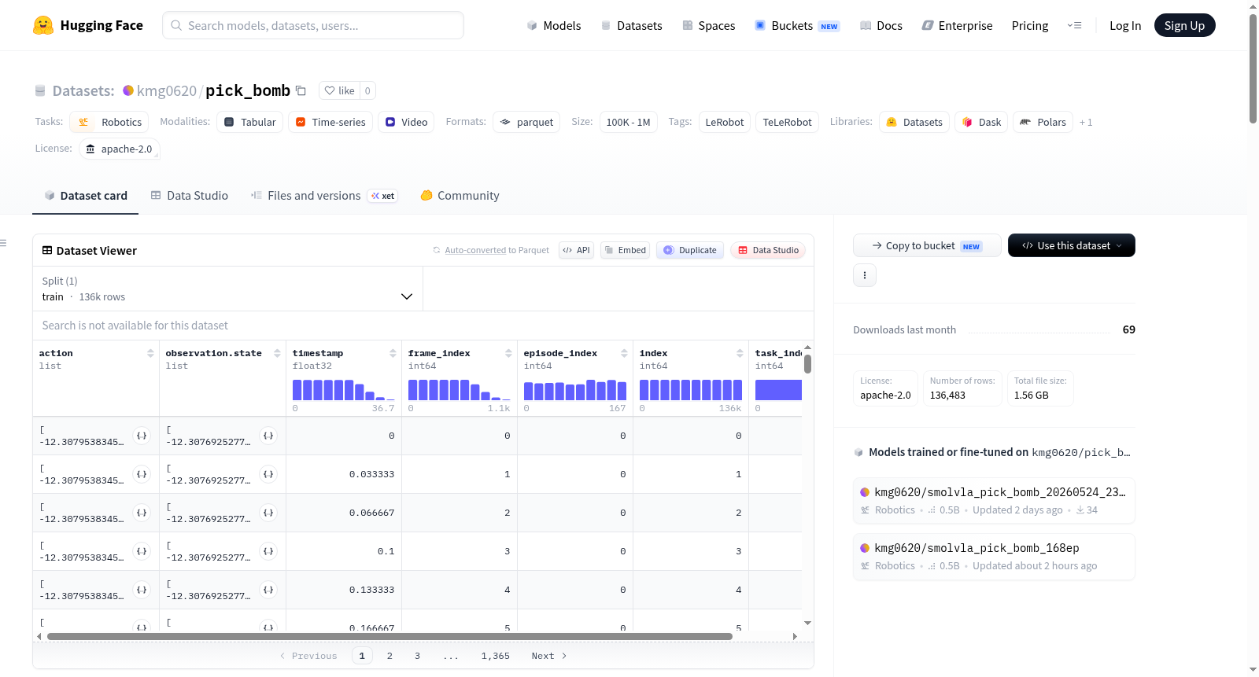Expand action JSON in the 0.066667 row

(x=142, y=513)
